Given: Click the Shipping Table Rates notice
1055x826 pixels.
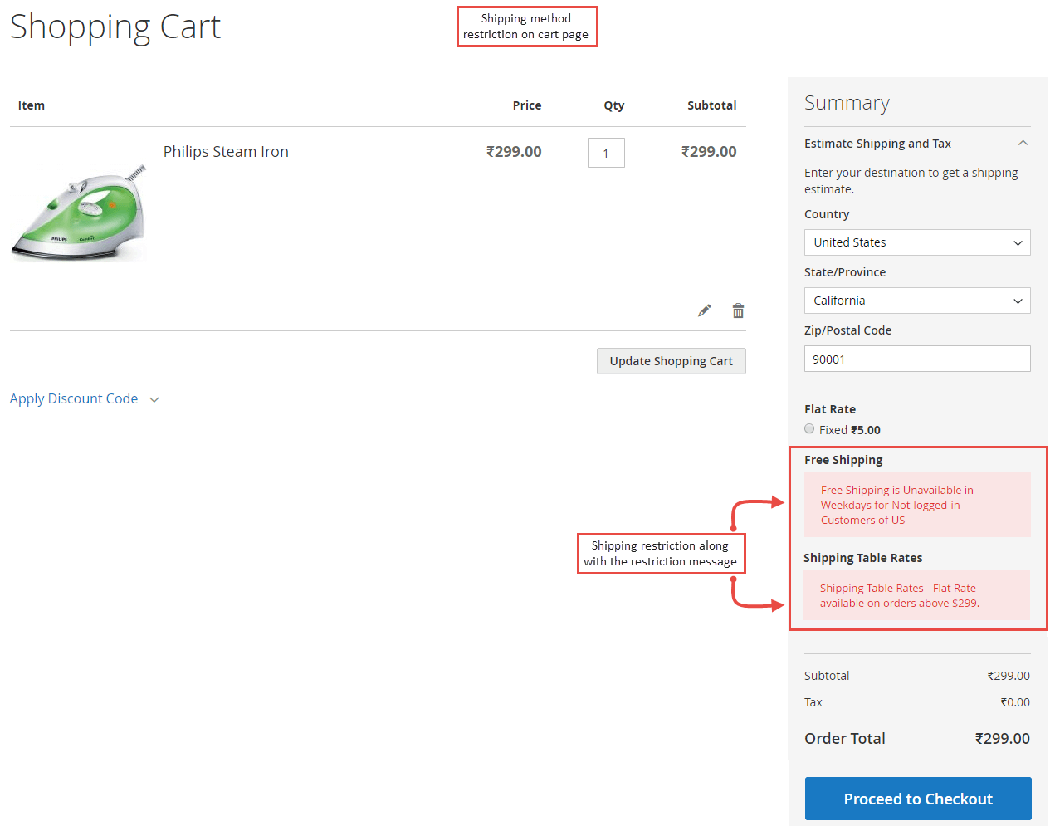Looking at the screenshot, I should click(x=905, y=595).
